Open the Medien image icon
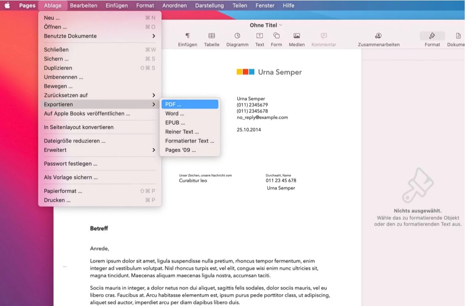Screen dimensions: 466x306 pos(297,36)
